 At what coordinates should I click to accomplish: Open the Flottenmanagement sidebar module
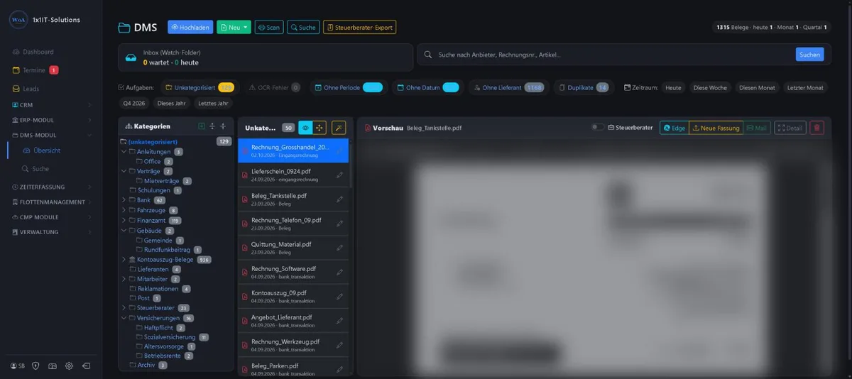click(51, 202)
